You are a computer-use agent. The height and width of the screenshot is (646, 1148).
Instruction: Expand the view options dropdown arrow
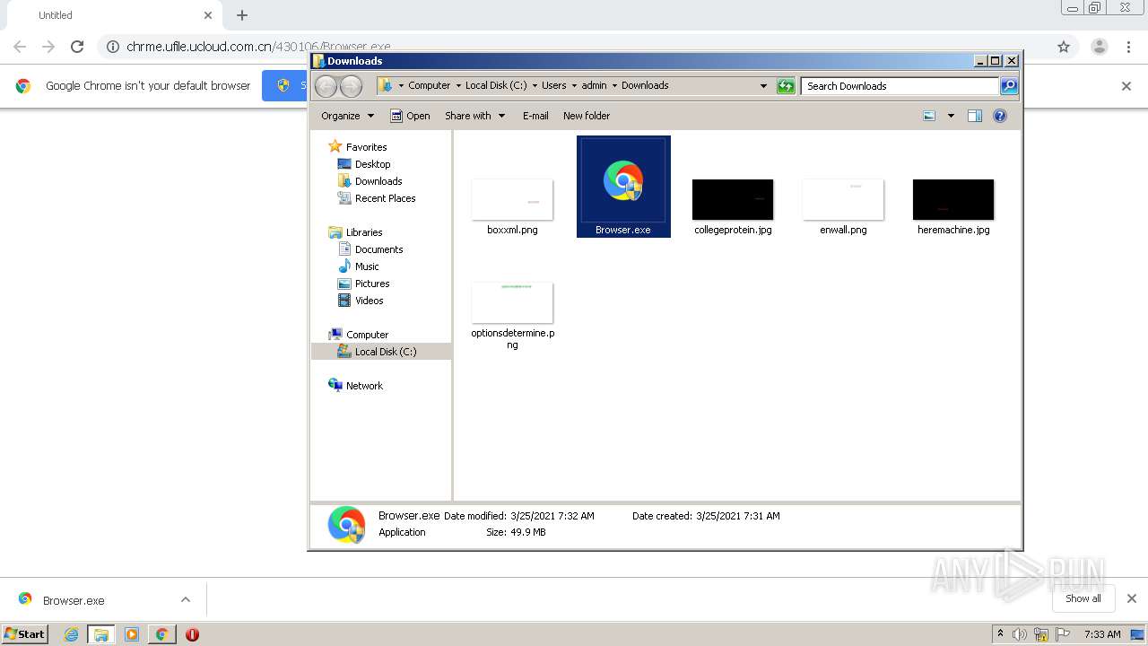(951, 116)
